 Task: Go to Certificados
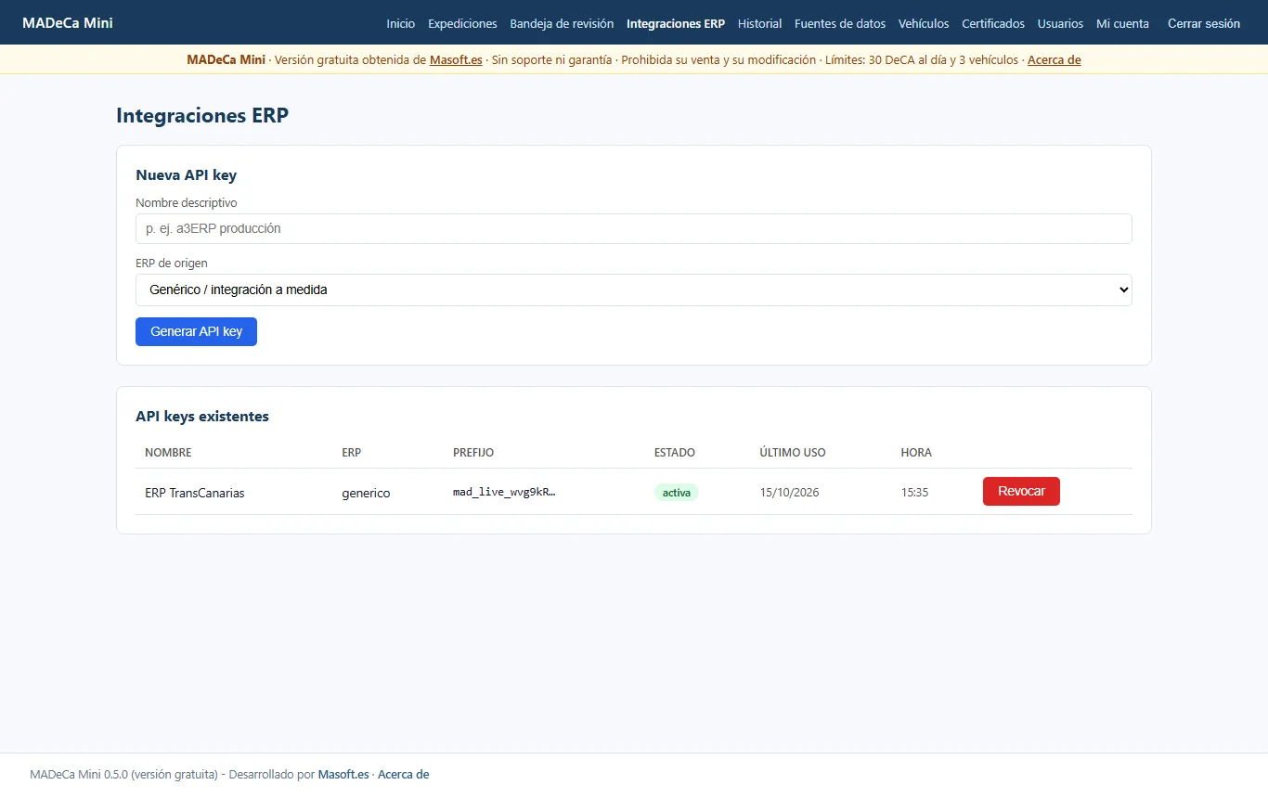pyautogui.click(x=993, y=23)
